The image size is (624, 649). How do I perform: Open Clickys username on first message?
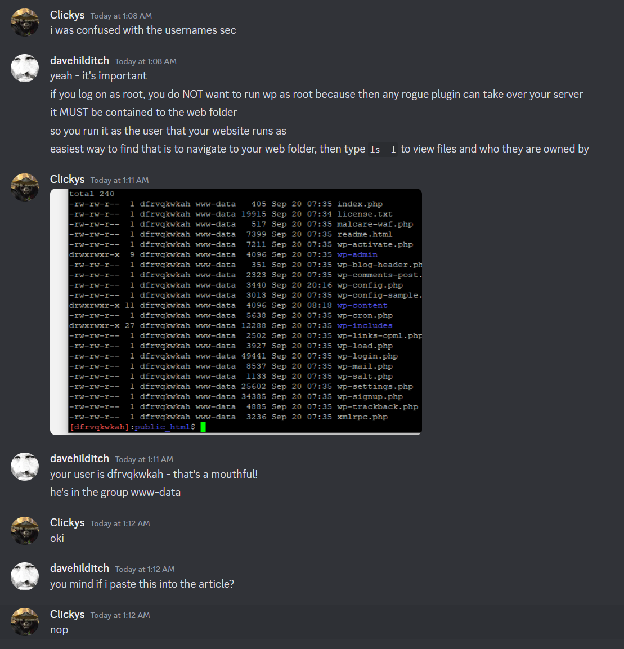67,15
